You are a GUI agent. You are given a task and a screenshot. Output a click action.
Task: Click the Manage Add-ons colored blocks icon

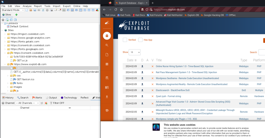click(x=97, y=10)
